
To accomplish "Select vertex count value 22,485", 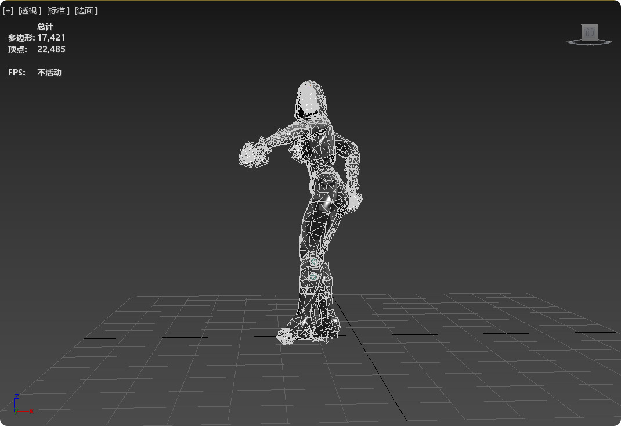I will [x=51, y=49].
